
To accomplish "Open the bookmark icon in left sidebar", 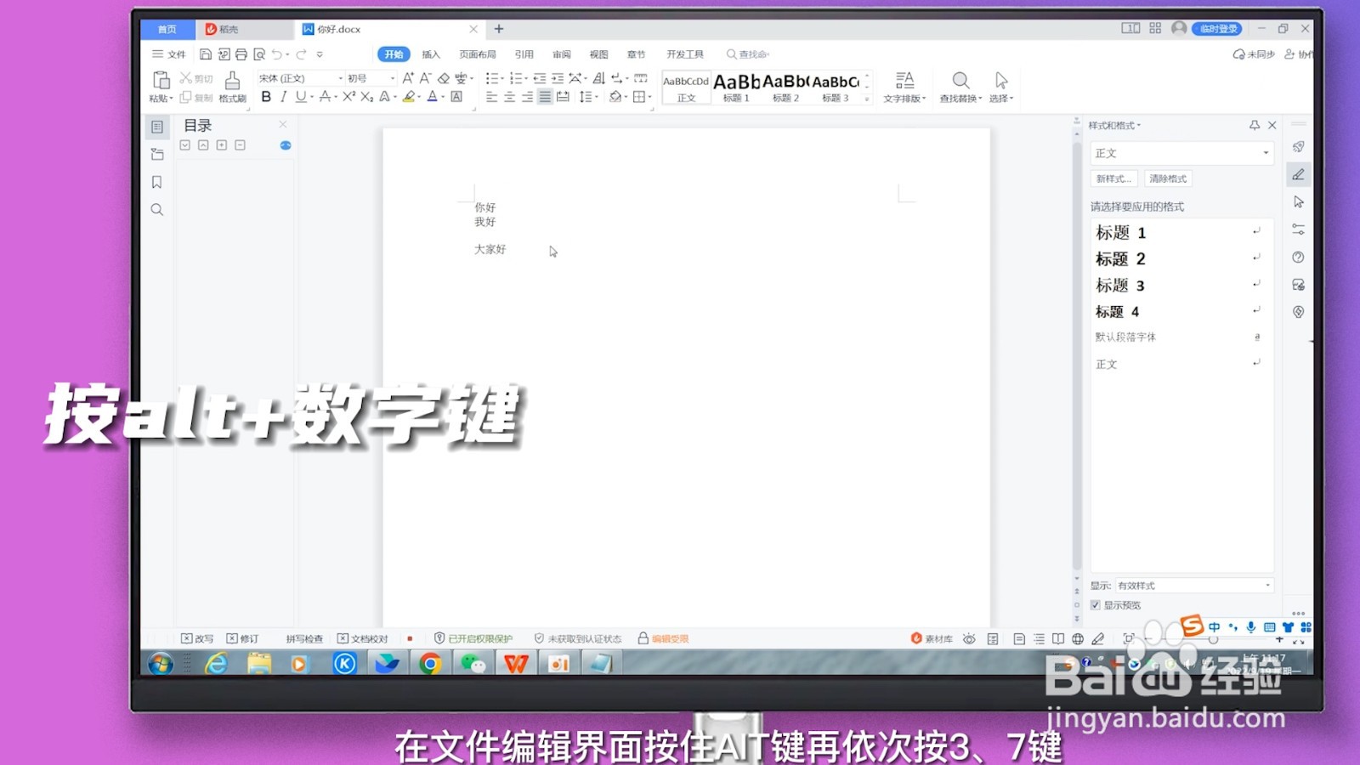I will (156, 182).
